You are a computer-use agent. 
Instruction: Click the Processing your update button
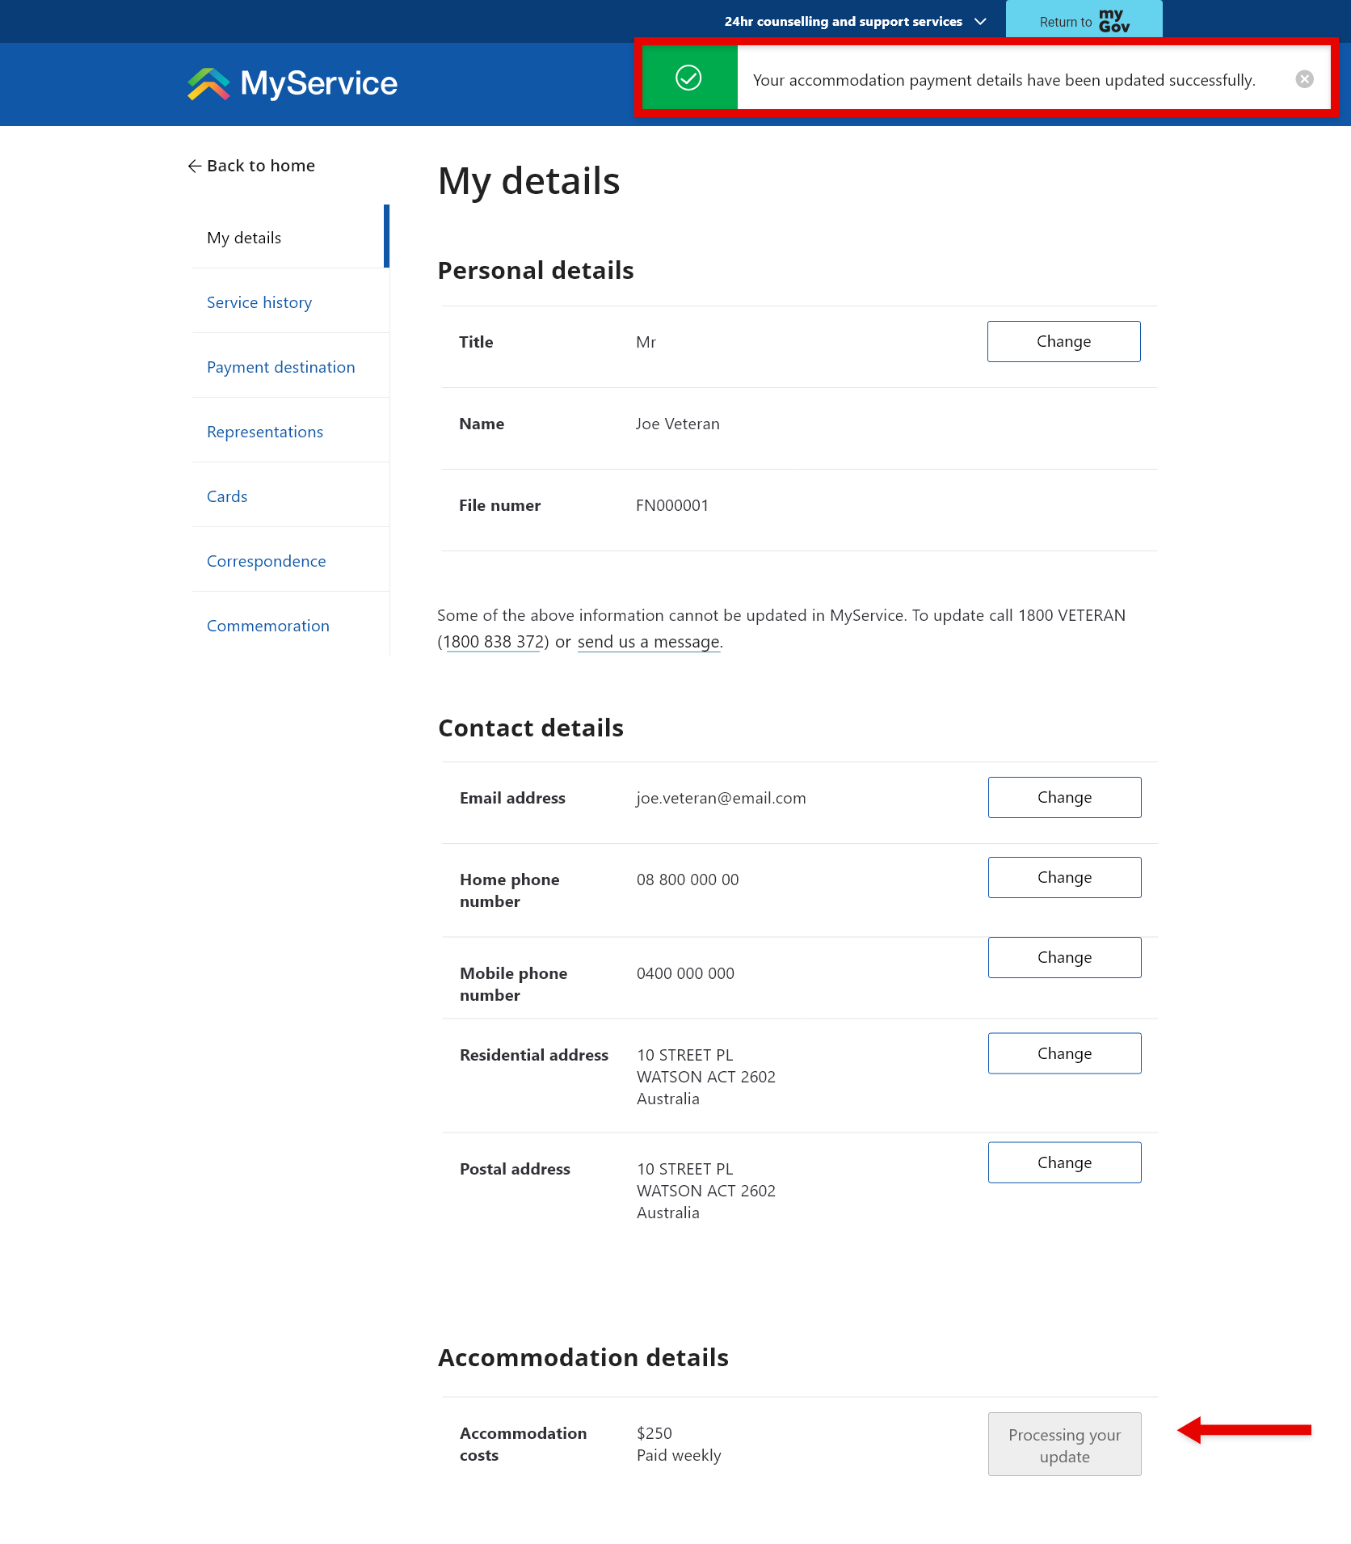[1063, 1444]
